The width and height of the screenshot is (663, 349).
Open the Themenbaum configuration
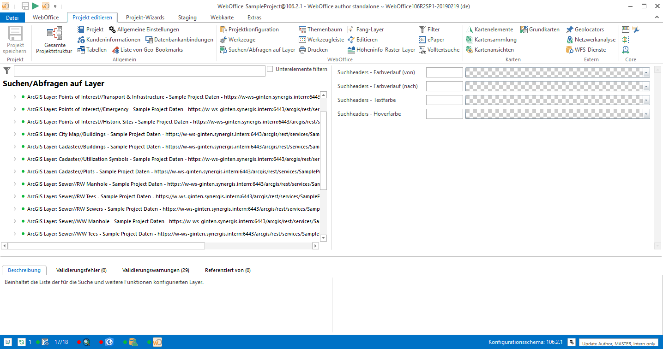pyautogui.click(x=320, y=29)
